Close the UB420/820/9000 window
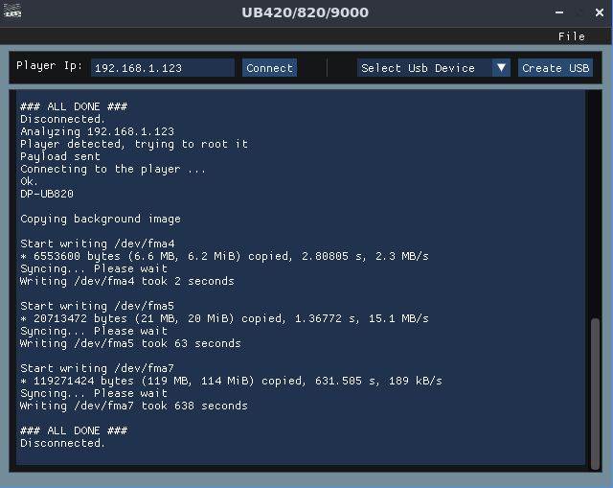This screenshot has width=613, height=488. (600, 12)
